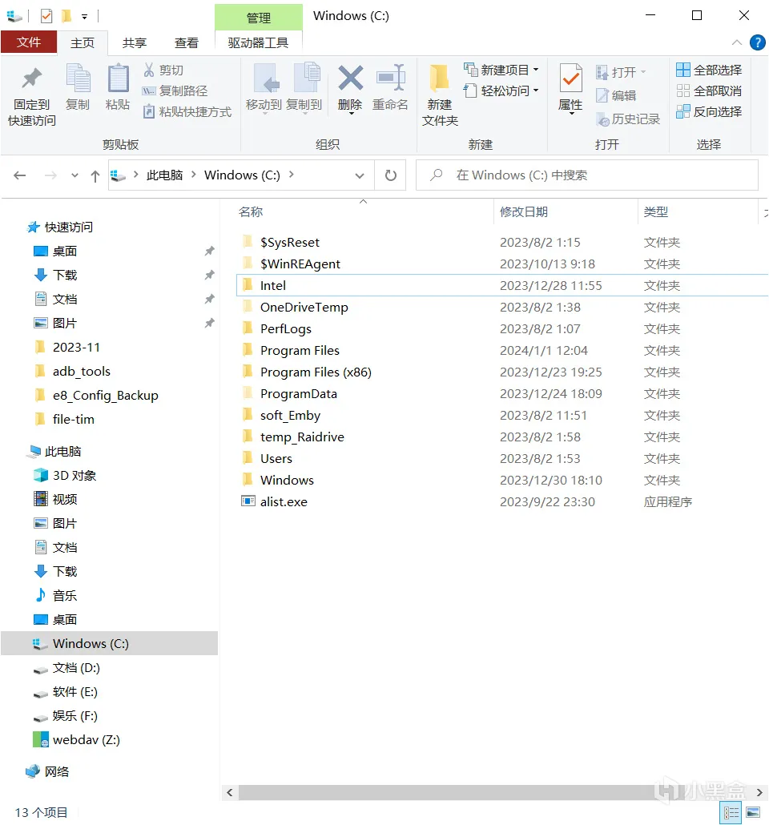Screen dimensions: 769x825
Task: Open the recent locations dropdown arrow
Action: (74, 175)
